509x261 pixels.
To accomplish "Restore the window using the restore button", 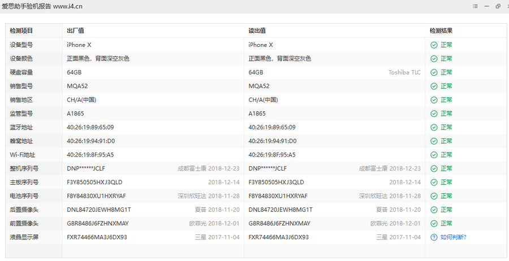I will [x=498, y=6].
